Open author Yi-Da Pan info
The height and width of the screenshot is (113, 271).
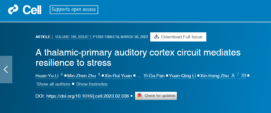[x=154, y=76]
